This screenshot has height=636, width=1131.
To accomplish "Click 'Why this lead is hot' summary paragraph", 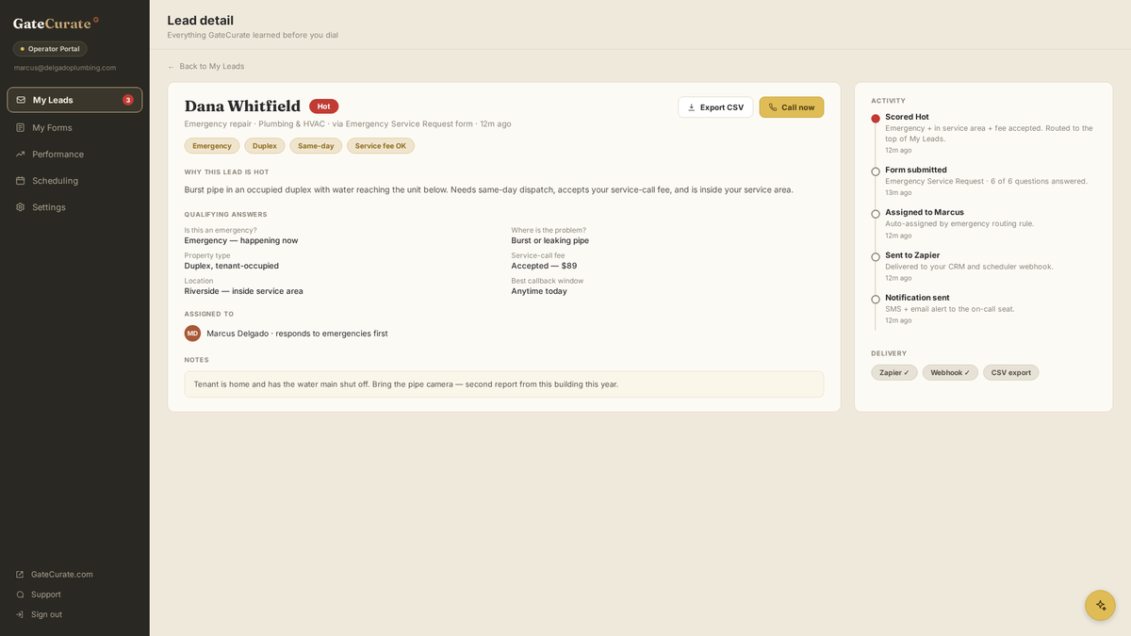I will pos(489,189).
